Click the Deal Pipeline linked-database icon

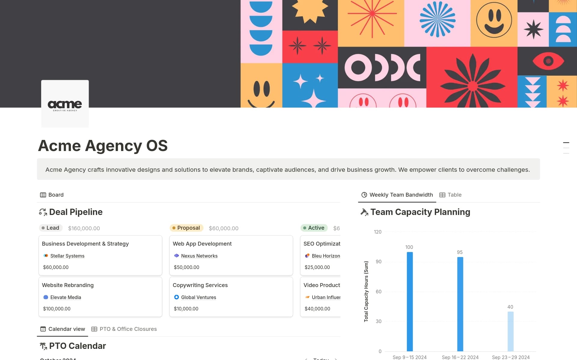point(43,212)
